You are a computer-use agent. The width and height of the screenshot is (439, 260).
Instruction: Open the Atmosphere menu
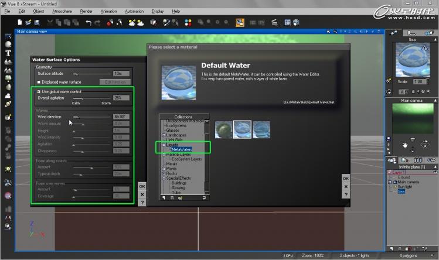tap(62, 11)
